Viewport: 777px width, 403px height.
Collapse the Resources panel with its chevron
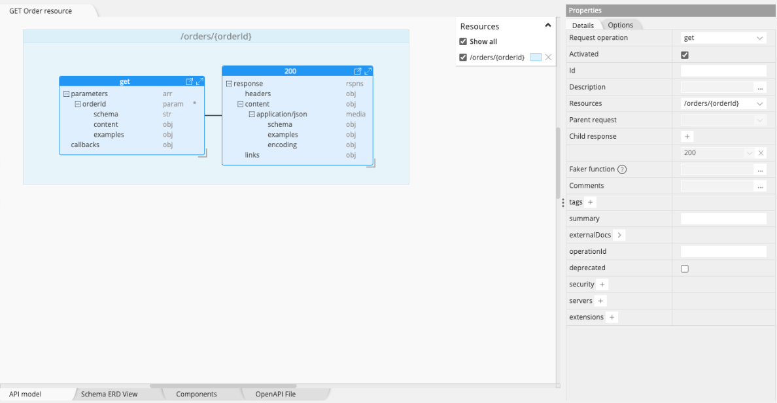pos(548,26)
